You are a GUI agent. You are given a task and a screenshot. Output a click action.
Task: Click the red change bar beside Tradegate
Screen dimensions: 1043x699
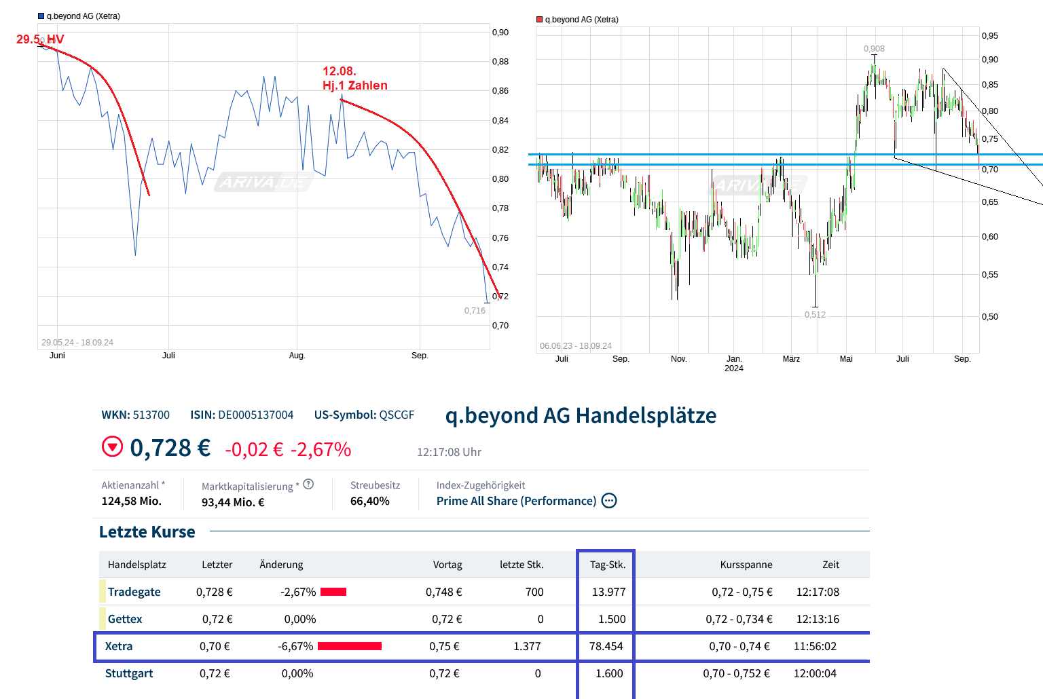tap(333, 591)
